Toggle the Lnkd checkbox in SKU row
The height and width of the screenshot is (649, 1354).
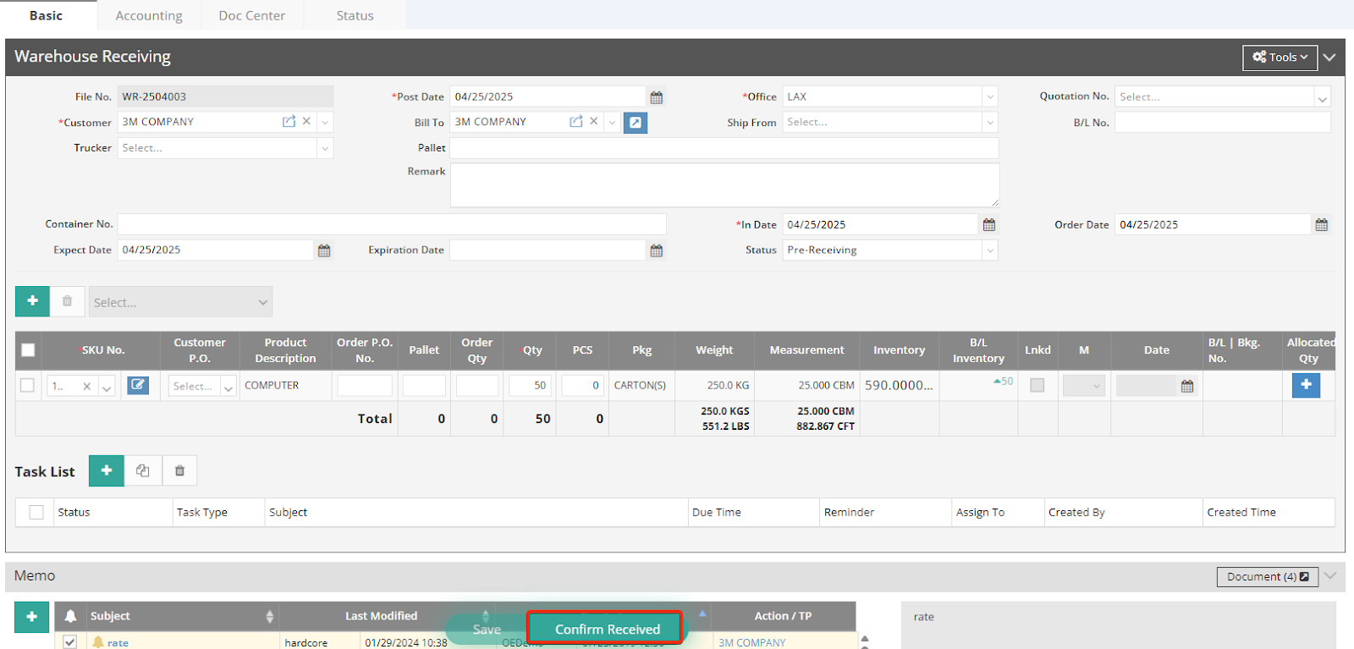[1037, 386]
